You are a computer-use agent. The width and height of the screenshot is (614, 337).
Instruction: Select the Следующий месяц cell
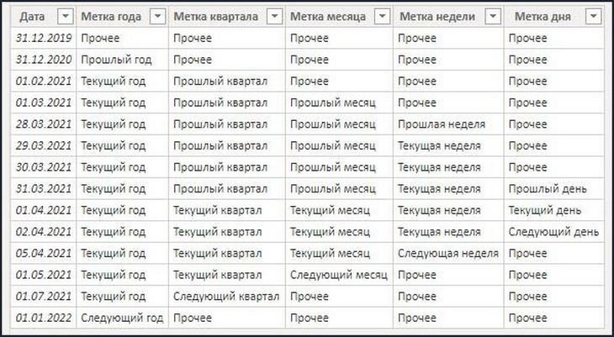340,275
